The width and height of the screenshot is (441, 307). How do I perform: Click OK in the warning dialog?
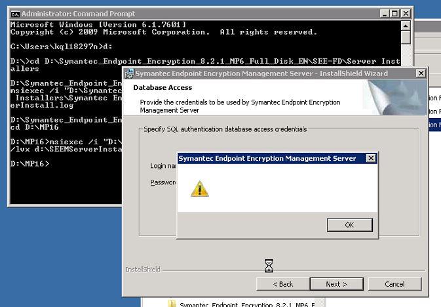(350, 225)
